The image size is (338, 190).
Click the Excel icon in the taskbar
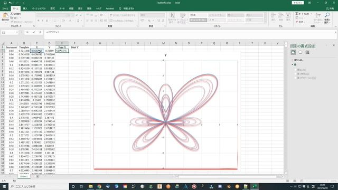coord(255,186)
